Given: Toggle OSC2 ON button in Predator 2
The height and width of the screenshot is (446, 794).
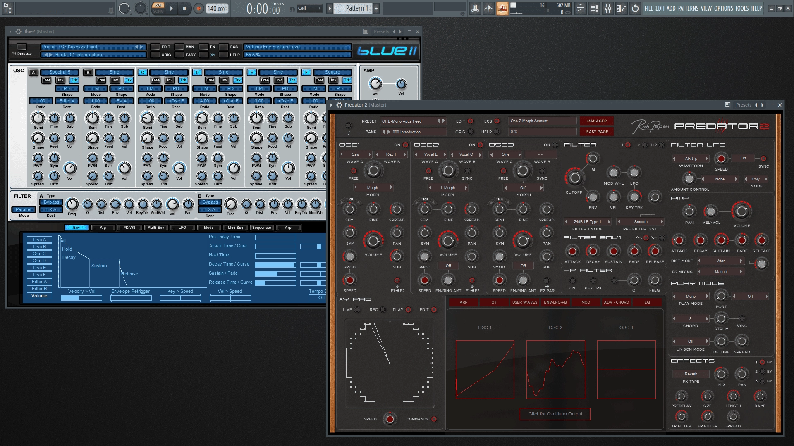Looking at the screenshot, I should (481, 145).
